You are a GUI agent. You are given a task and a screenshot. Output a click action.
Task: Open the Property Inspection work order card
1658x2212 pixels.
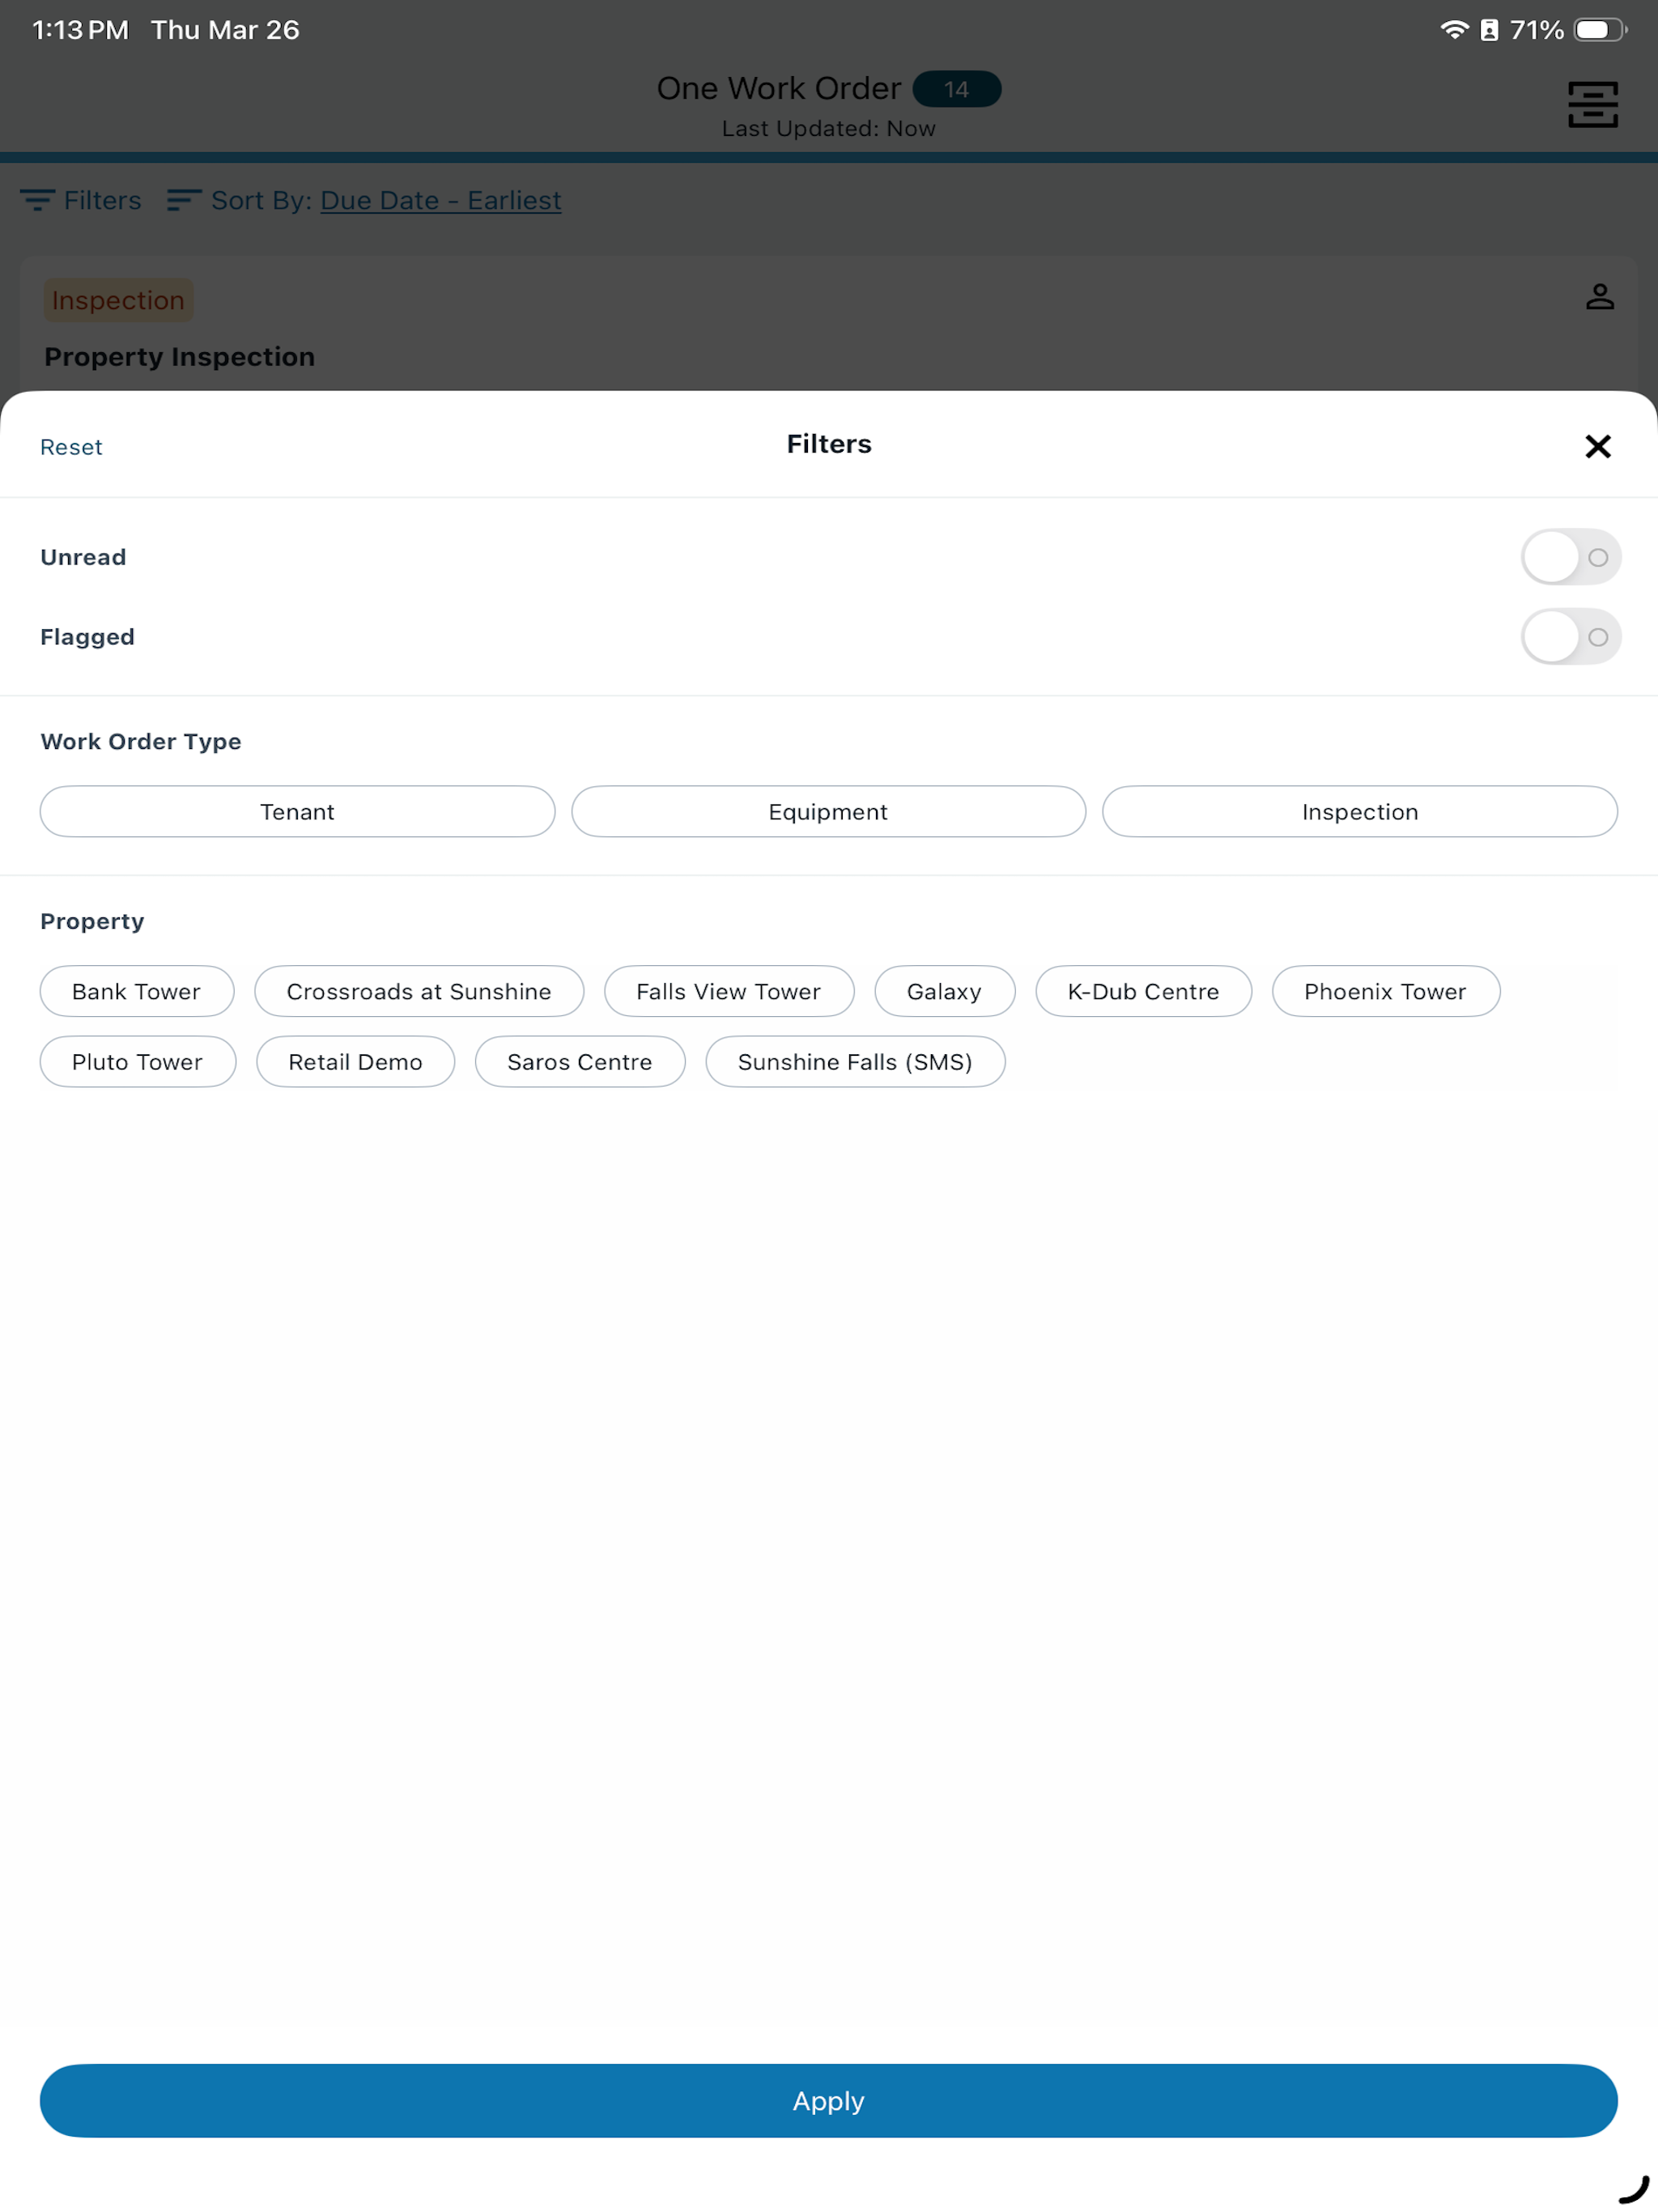click(x=828, y=325)
